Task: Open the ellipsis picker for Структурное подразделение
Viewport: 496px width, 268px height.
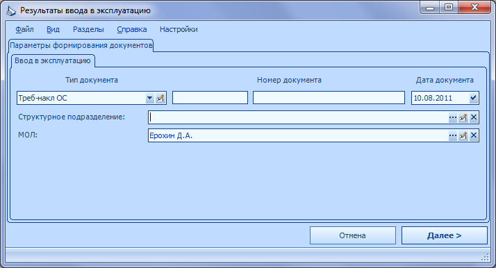Action: pyautogui.click(x=453, y=117)
